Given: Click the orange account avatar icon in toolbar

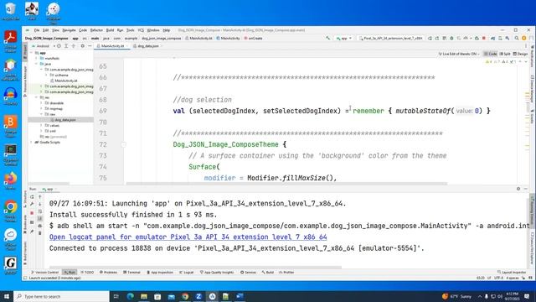Looking at the screenshot, I should click(523, 39).
